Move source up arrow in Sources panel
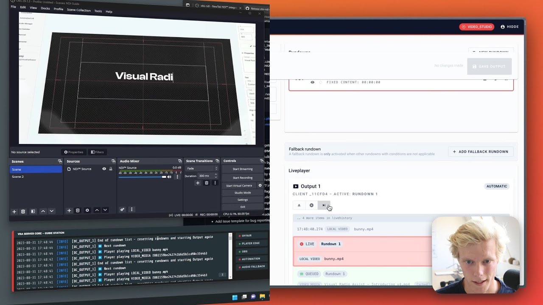This screenshot has width=543, height=305. point(97,210)
